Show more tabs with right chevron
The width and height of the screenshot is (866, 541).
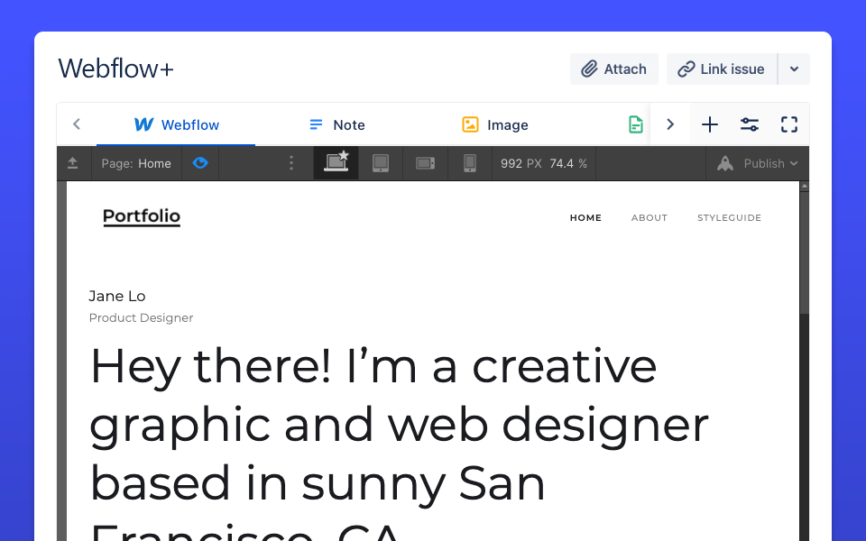[670, 124]
